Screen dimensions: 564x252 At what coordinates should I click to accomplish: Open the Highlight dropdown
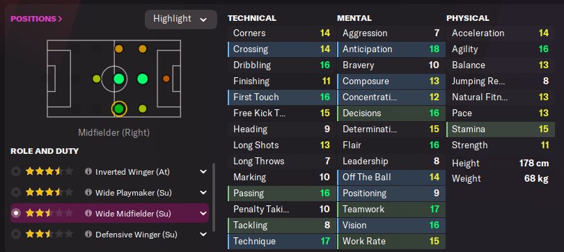tap(181, 19)
